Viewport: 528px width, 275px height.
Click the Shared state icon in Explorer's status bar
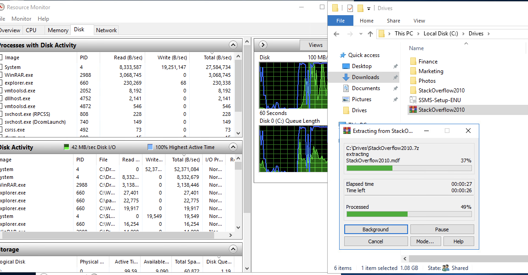[x=446, y=268]
